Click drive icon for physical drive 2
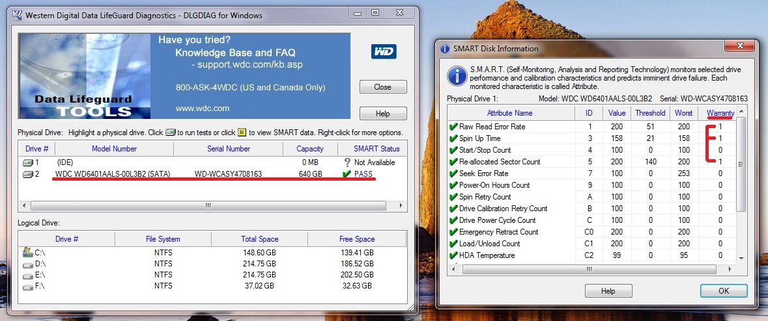This screenshot has height=321, width=768. pyautogui.click(x=28, y=174)
